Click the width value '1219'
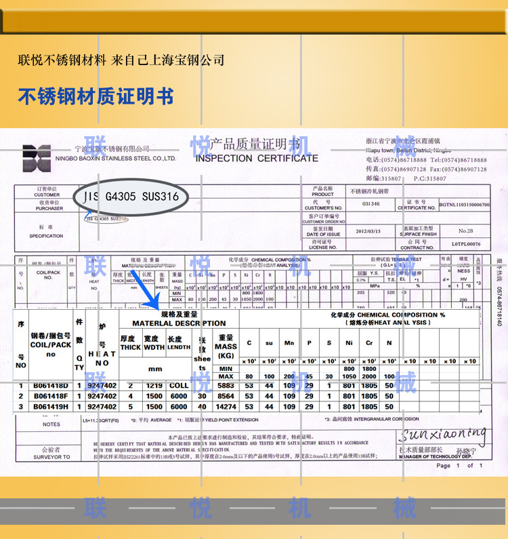508x539 pixels. 154,386
